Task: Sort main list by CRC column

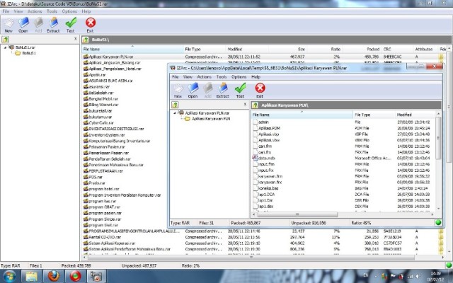Action: (x=398, y=49)
